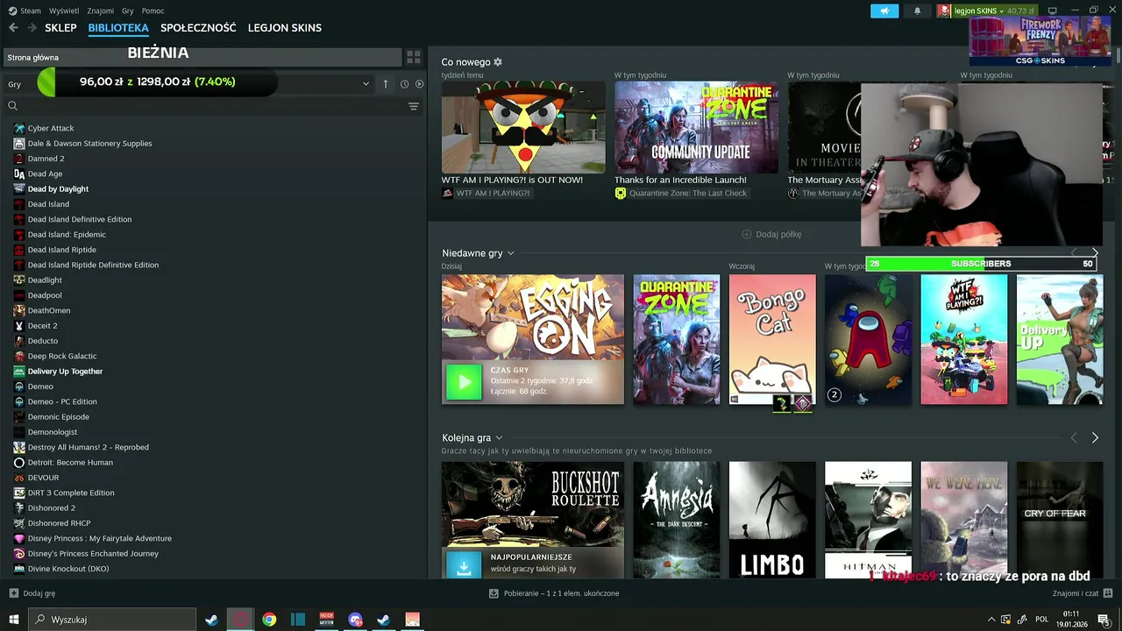Open the Gry menu in the menu bar
The width and height of the screenshot is (1122, 631).
click(x=128, y=11)
